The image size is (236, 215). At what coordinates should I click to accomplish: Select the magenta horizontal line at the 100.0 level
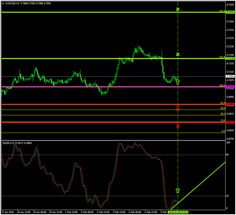click(x=97, y=87)
